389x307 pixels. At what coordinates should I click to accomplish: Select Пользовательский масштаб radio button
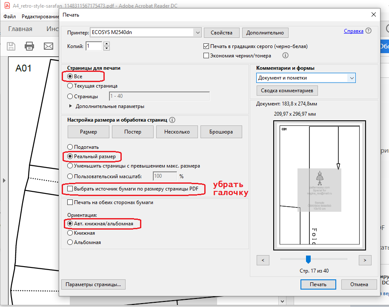tap(70, 176)
